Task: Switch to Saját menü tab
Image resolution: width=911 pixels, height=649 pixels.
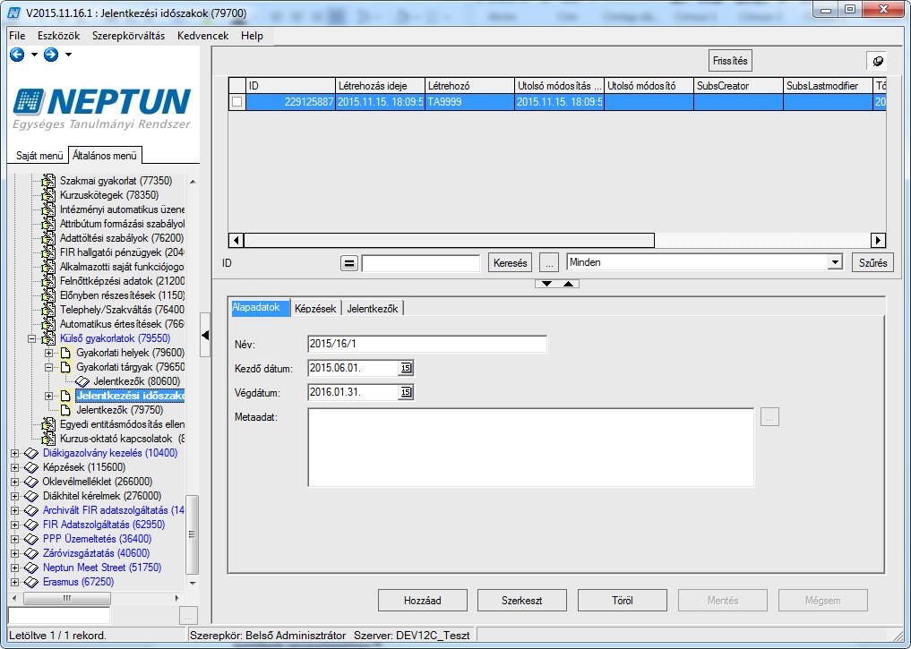Action: pos(39,156)
